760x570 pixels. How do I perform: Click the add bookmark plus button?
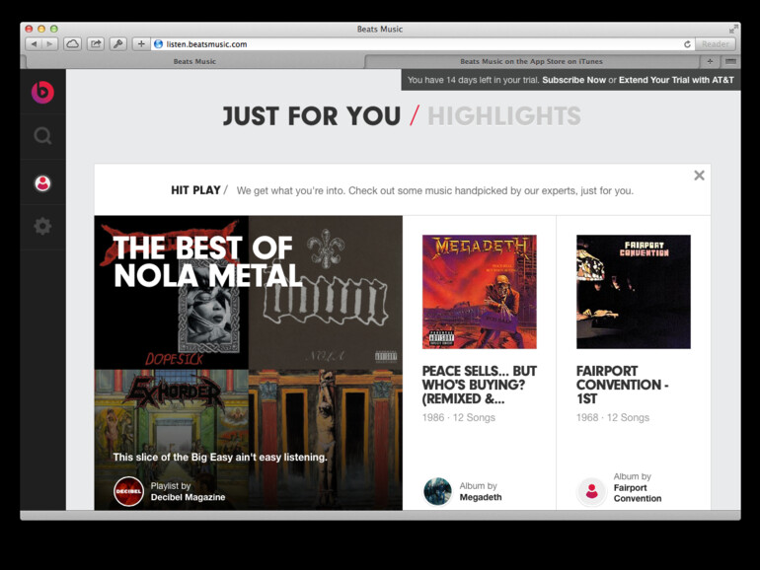(x=141, y=44)
